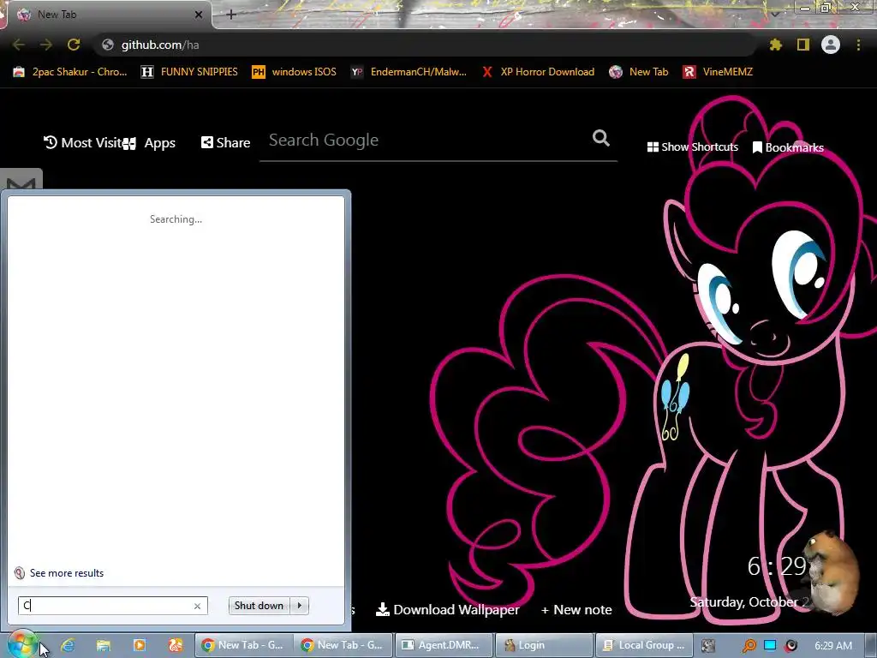Click the Start menu search box
The image size is (877, 658).
(x=113, y=606)
